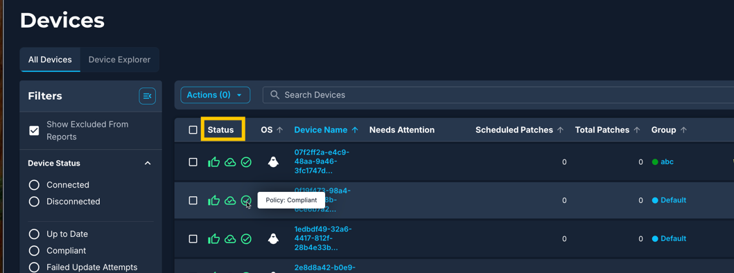Open the abc group link

point(667,162)
